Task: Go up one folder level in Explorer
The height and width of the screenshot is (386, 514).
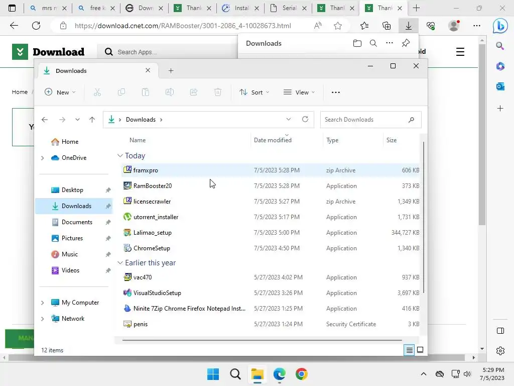Action: coord(92,120)
